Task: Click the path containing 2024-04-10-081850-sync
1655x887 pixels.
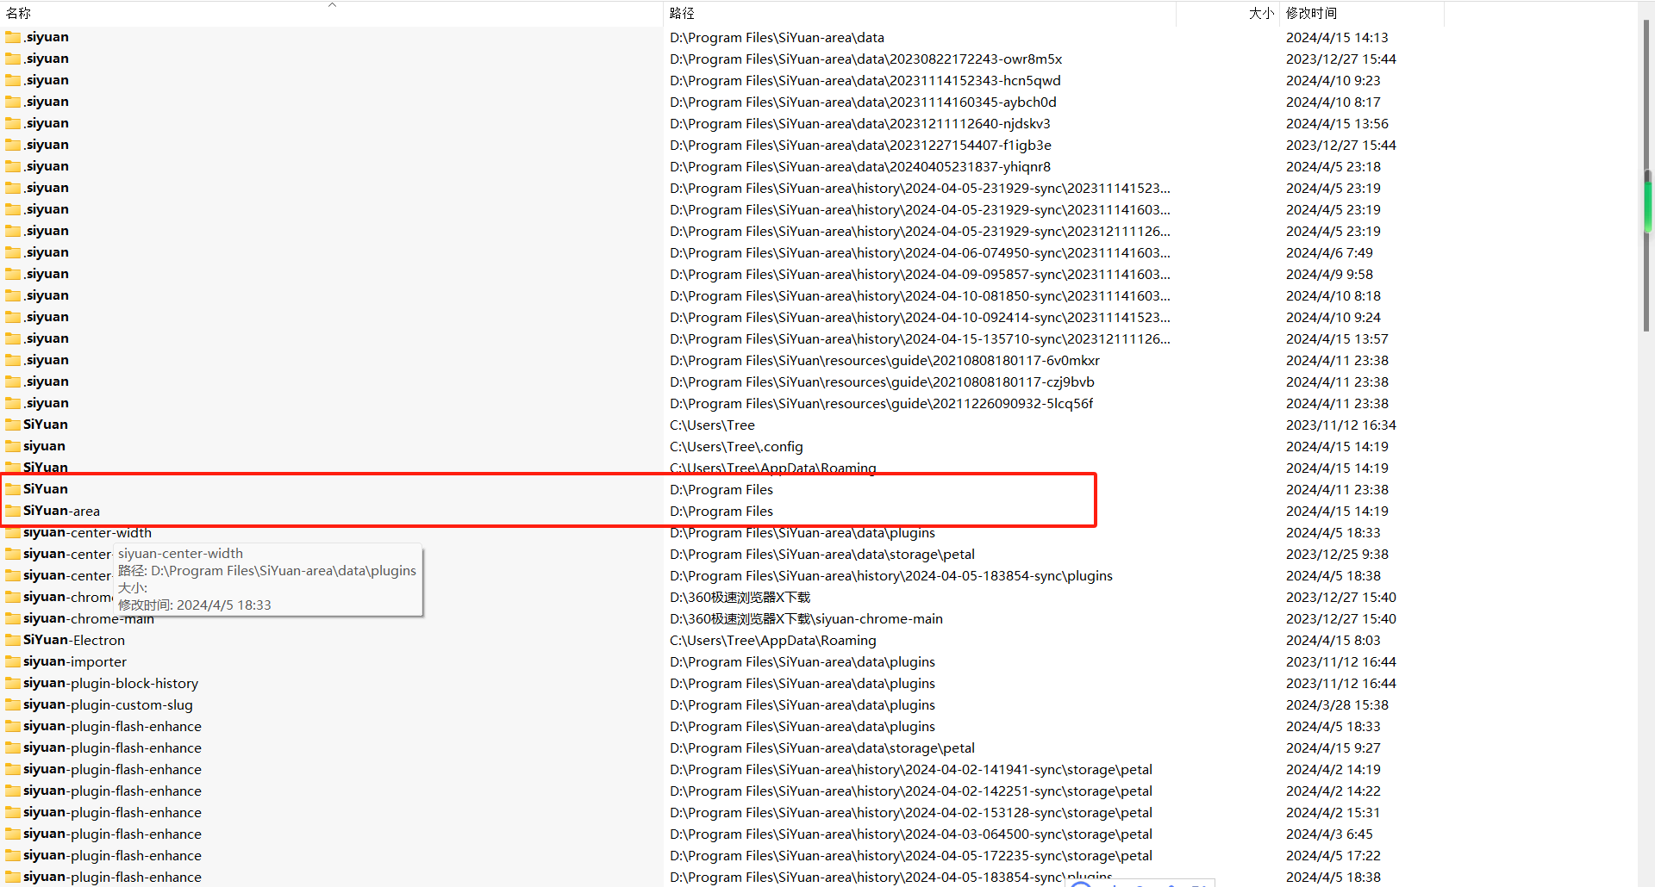Action: pos(920,296)
